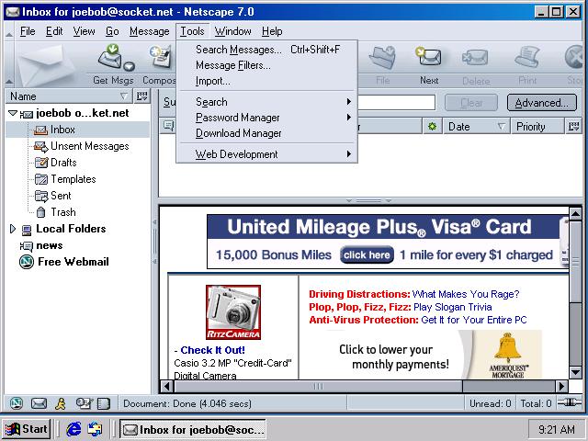588x441 pixels.
Task: Click the Outlook Express quick launch icon
Action: 95,429
